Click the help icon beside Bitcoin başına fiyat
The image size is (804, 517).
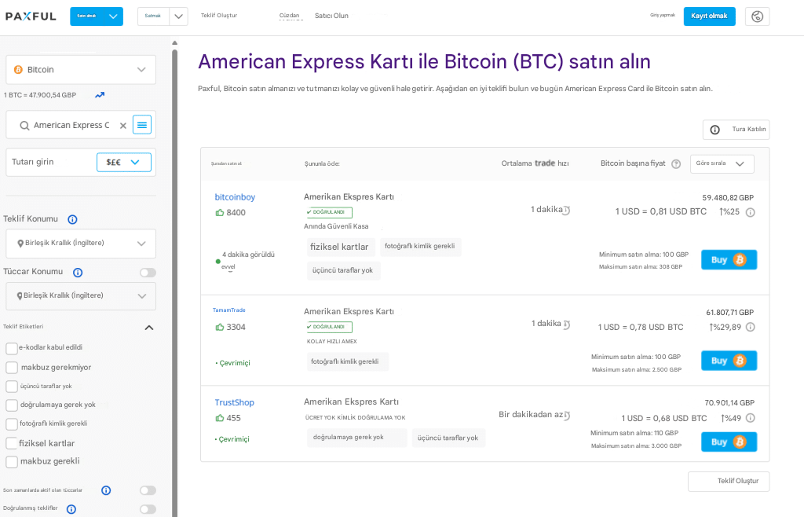[676, 164]
